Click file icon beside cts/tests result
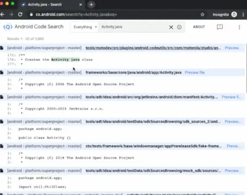This screenshot has width=247, height=195. pyautogui.click(x=2, y=146)
